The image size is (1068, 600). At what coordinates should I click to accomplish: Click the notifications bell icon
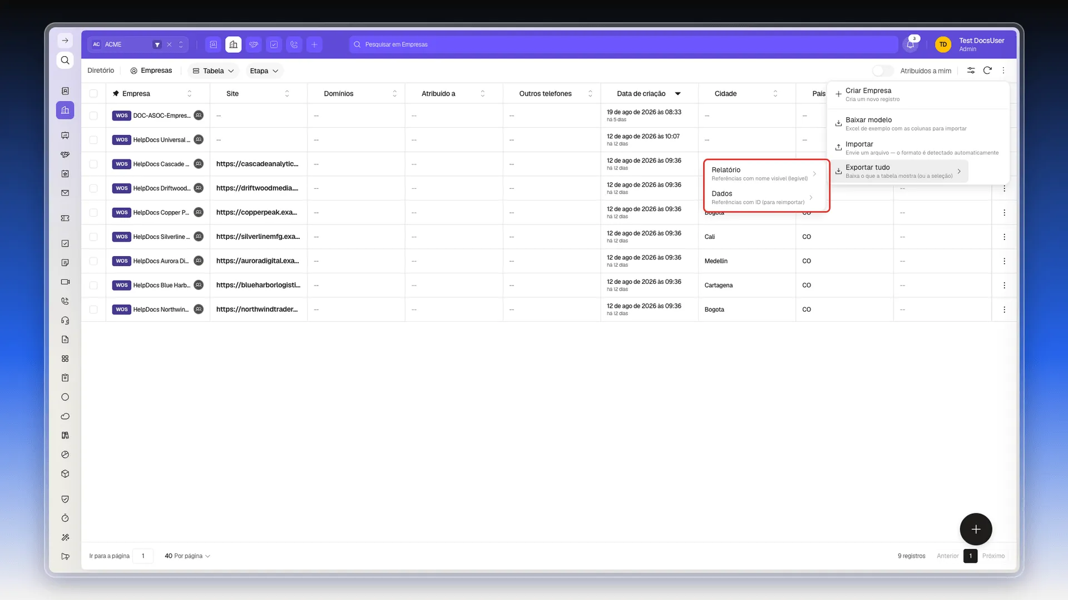click(911, 44)
